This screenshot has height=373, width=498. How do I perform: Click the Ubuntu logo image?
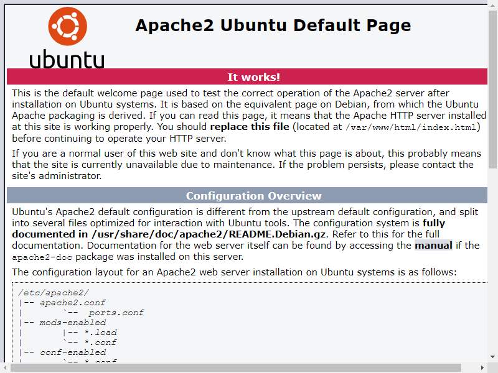(x=67, y=37)
